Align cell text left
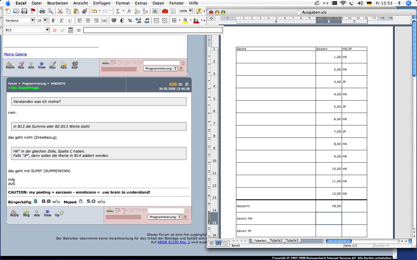Screen dimensions: 417x260 pos(80,21)
